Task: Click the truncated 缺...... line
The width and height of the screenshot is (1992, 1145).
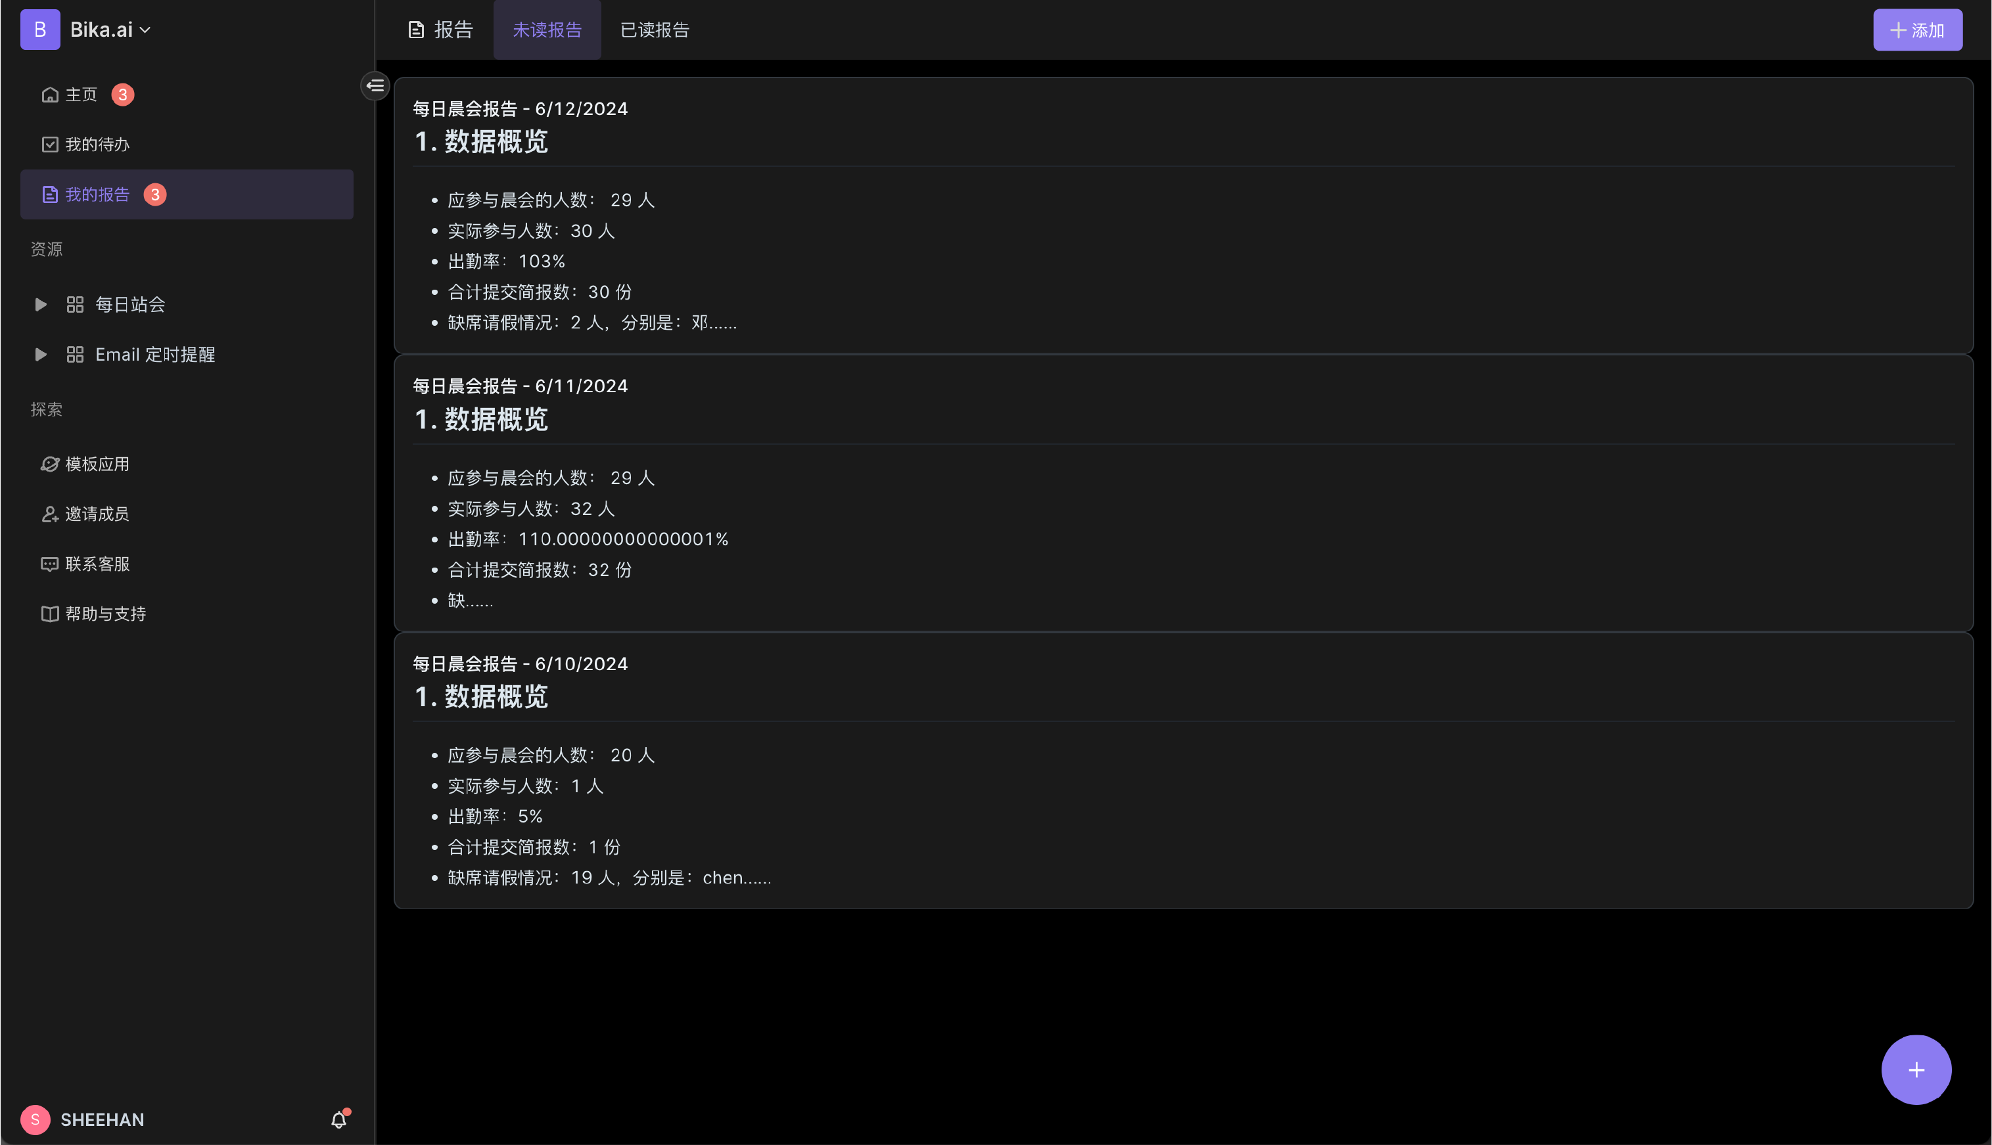Action: [x=471, y=600]
